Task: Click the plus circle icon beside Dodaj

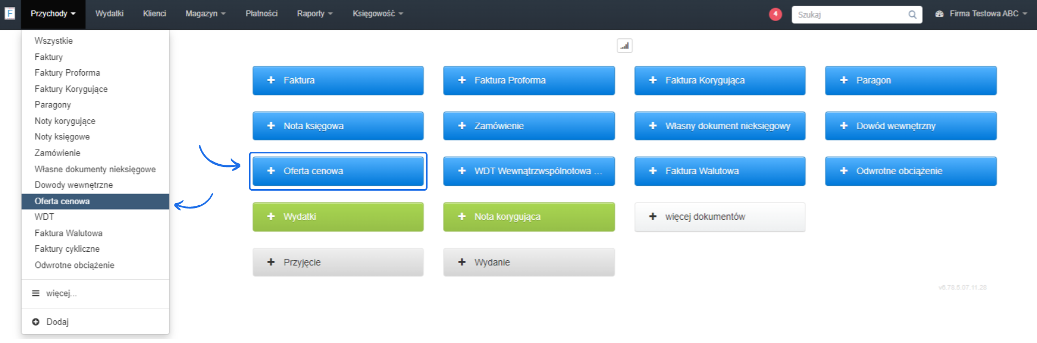Action: [36, 322]
